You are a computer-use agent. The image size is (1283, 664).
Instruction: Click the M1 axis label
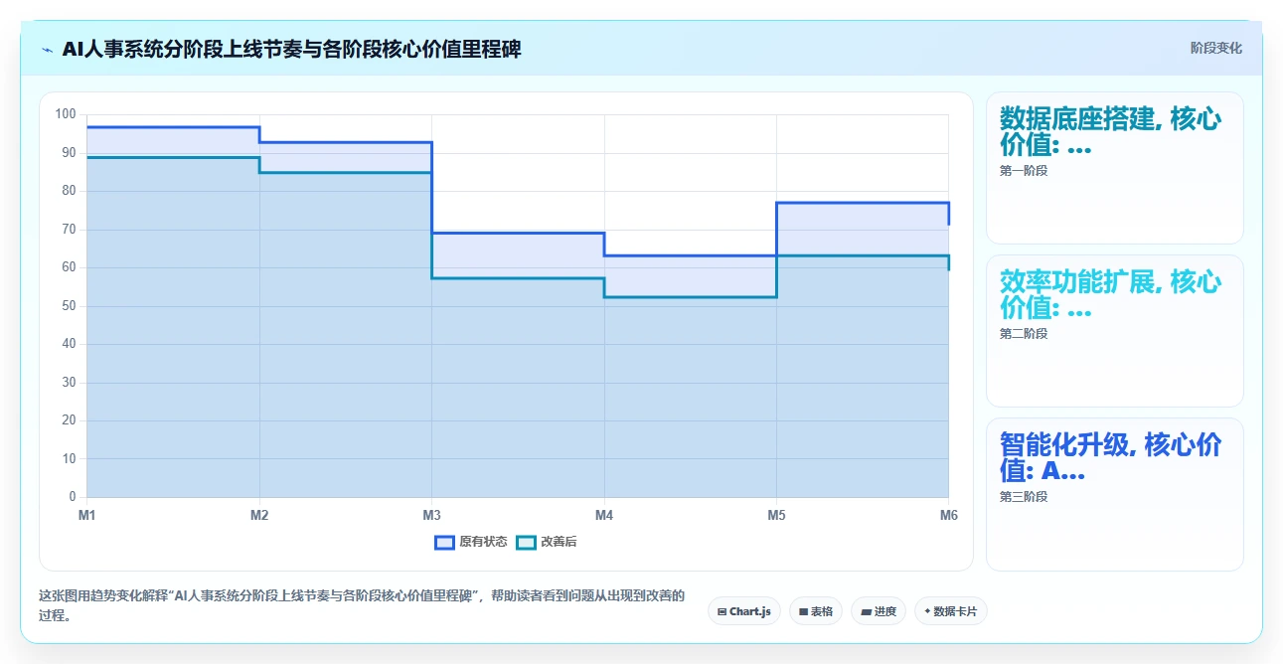point(87,515)
